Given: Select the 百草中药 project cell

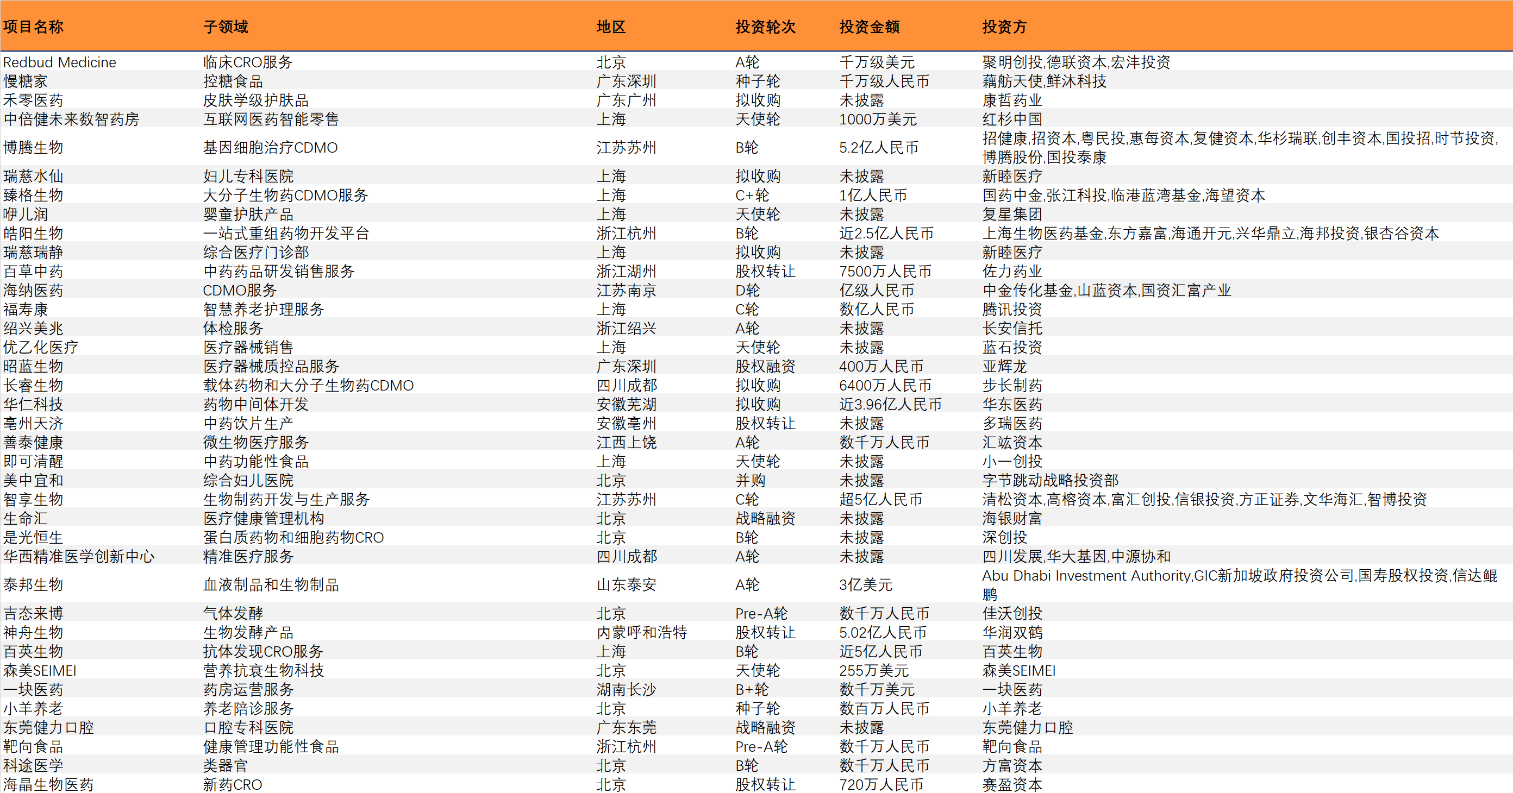Looking at the screenshot, I should pos(33,271).
